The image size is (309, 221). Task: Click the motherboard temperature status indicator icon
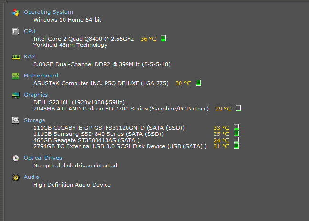198,83
